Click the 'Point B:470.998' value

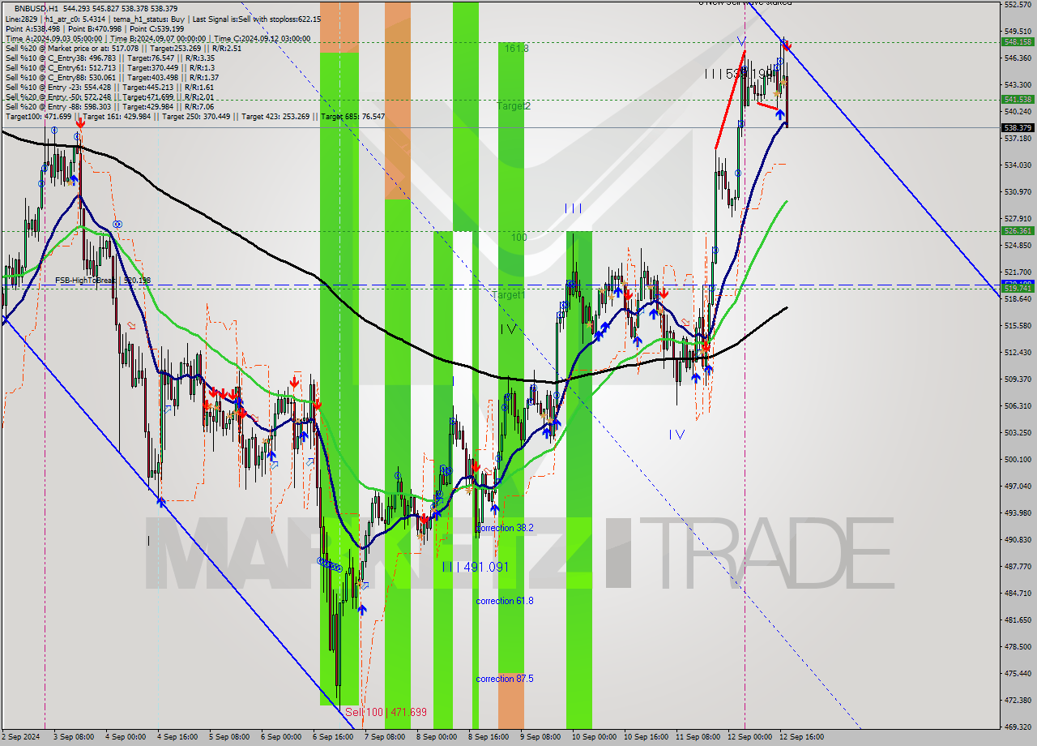click(96, 28)
